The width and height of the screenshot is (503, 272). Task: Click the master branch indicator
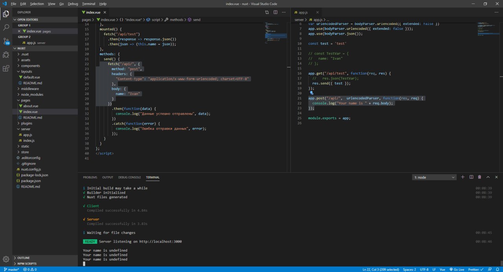[x=11, y=270]
